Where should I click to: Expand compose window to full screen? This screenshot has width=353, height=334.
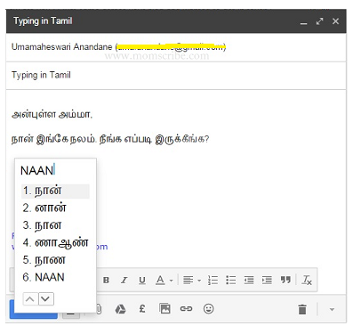[x=319, y=21]
